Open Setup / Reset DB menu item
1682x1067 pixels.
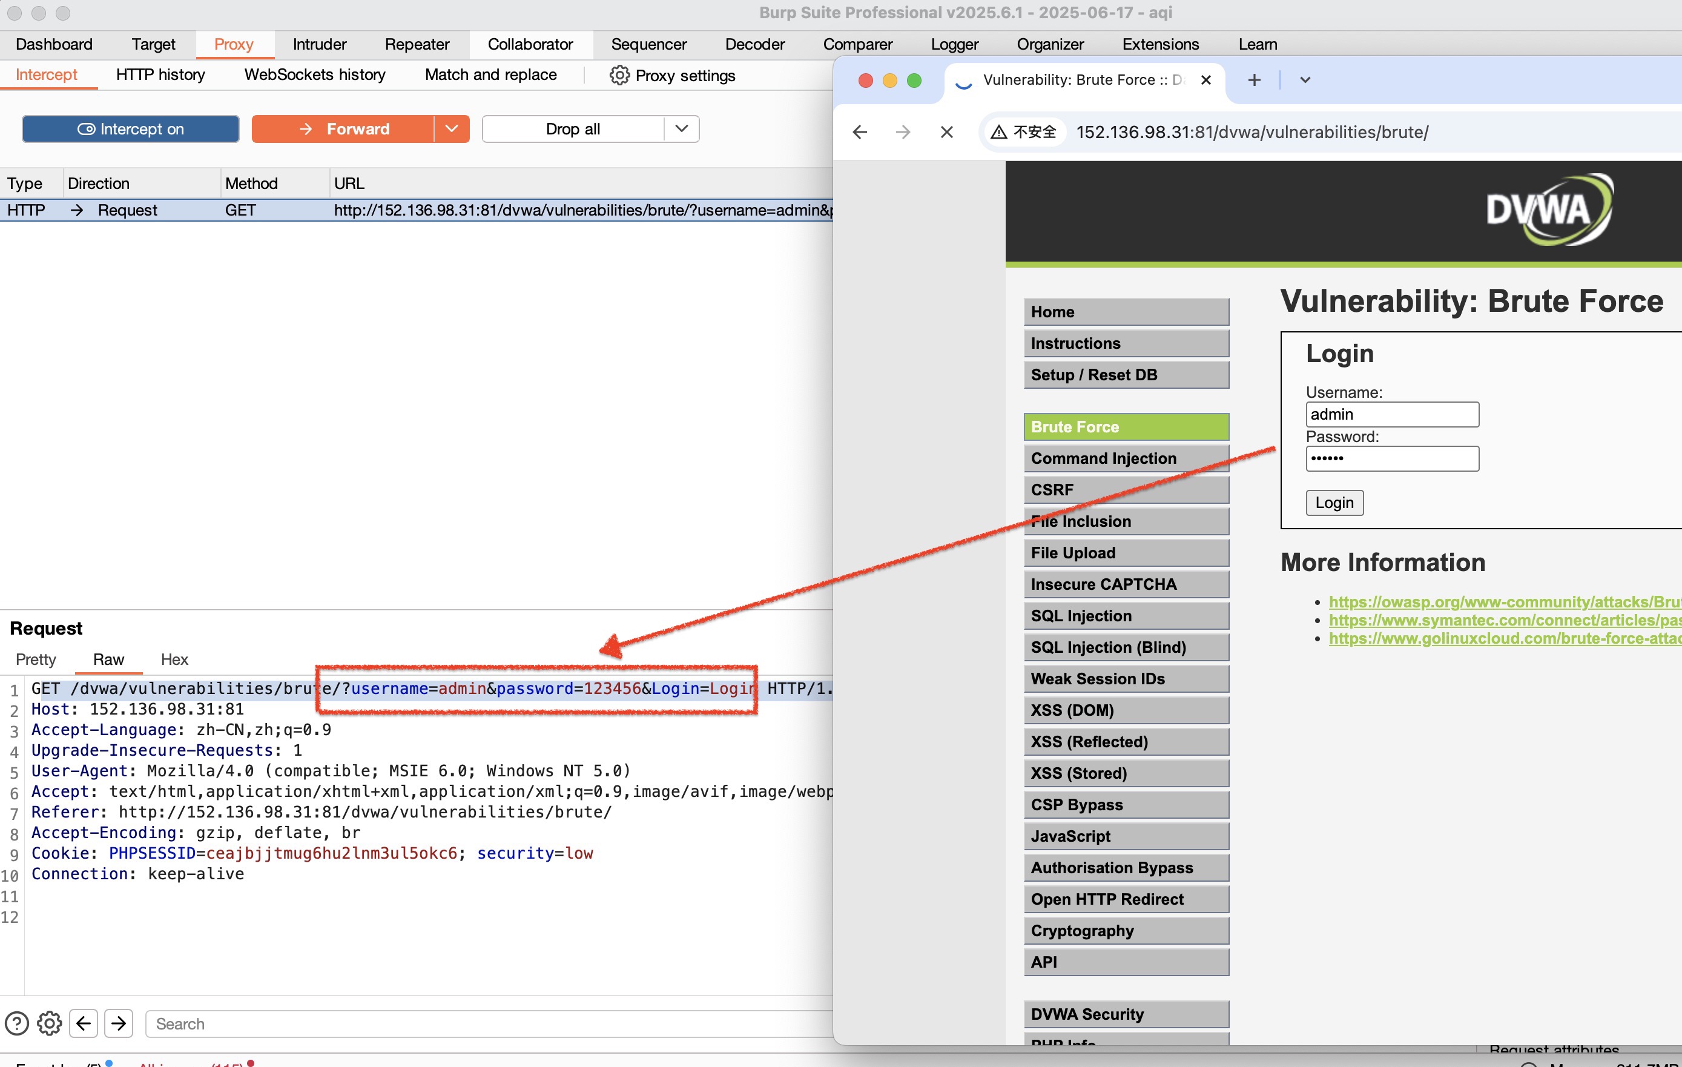tap(1126, 375)
